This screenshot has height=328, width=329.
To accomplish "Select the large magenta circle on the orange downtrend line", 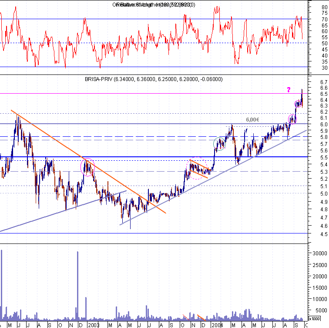I will click(88, 167).
